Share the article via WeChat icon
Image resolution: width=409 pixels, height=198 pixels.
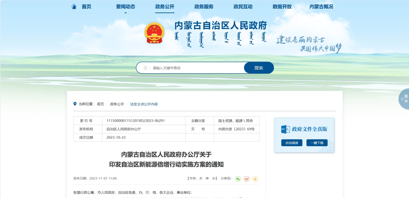tap(238, 179)
